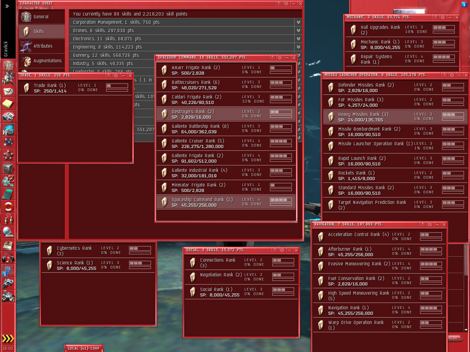The image size is (470, 352).
Task: Open the Attributes tab
Action: [x=42, y=46]
